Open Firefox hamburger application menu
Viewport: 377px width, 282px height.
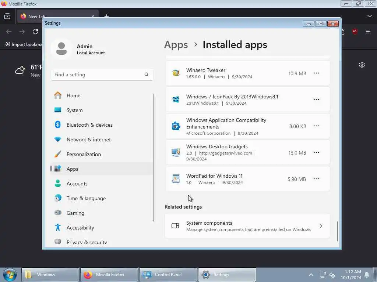coord(368,32)
